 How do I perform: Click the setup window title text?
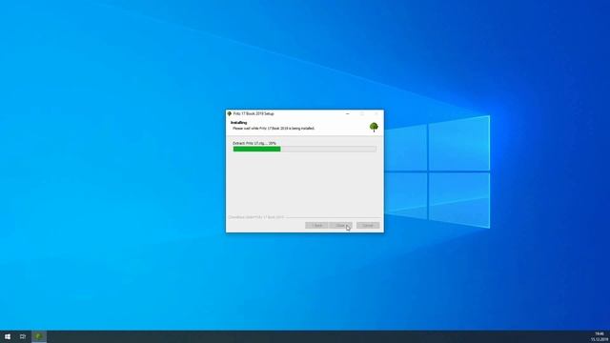tap(254, 113)
